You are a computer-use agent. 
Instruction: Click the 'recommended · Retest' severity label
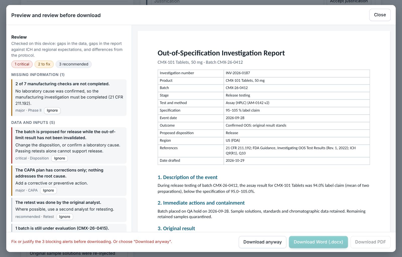34,217
